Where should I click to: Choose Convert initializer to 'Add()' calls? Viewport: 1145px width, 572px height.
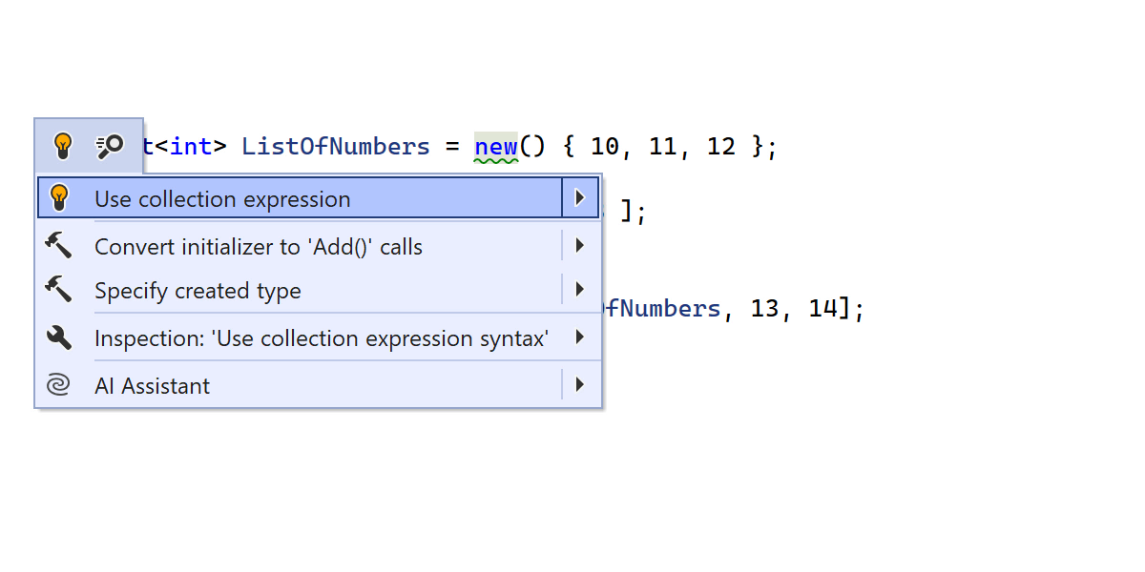pyautogui.click(x=258, y=247)
